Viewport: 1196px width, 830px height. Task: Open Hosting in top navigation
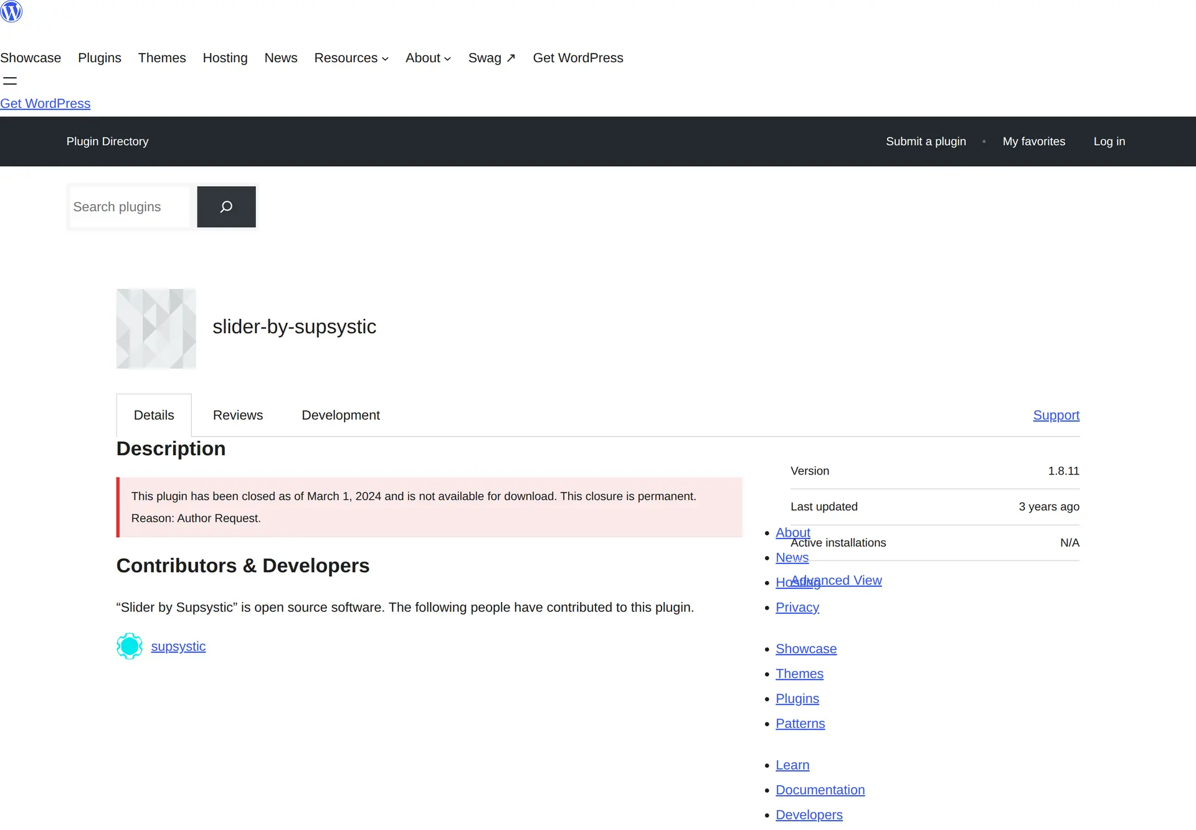[x=225, y=58]
